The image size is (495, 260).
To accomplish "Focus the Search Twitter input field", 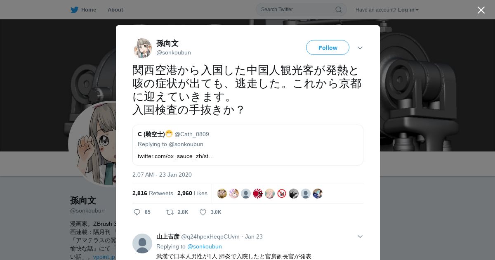I will (x=297, y=9).
